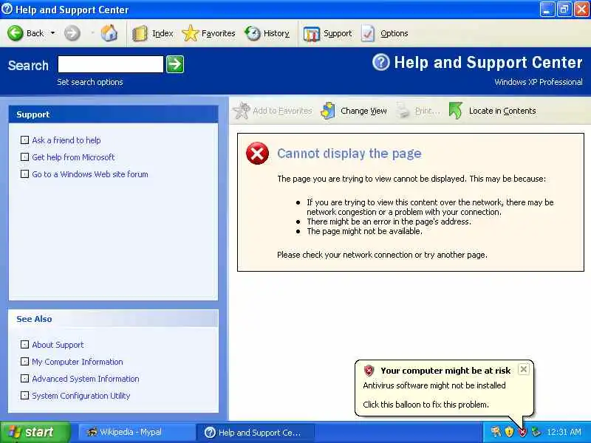The width and height of the screenshot is (591, 443).
Task: Click the Cannot display the page heading
Action: pyautogui.click(x=349, y=154)
